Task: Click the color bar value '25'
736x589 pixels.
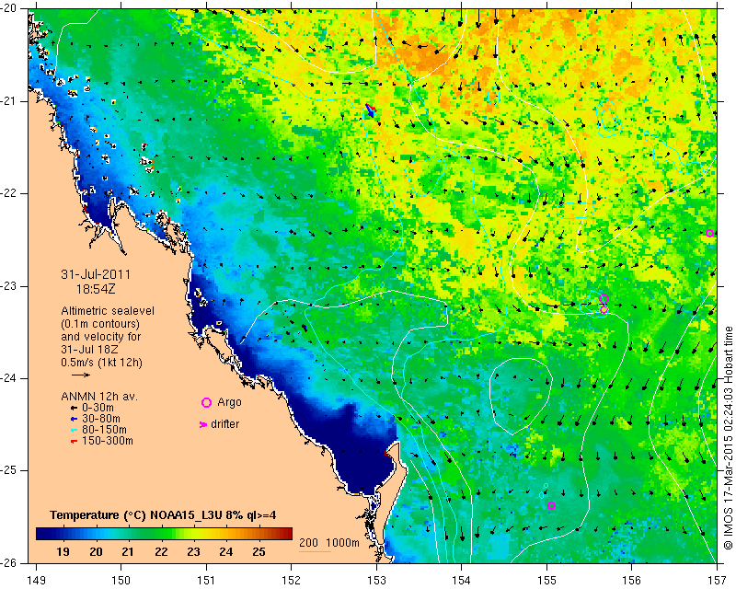Action: pos(259,552)
